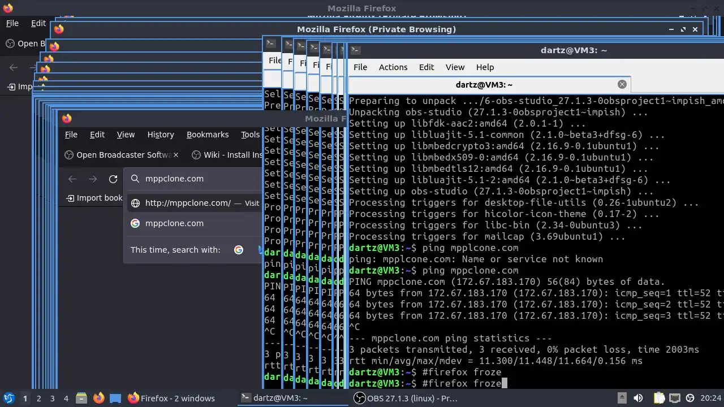Open History menu in front Firefox window
724x407 pixels.
pos(161,135)
